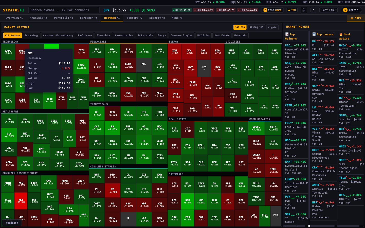Open the Portfolio tab
Screen dimensions: 365x228
tap(63, 18)
